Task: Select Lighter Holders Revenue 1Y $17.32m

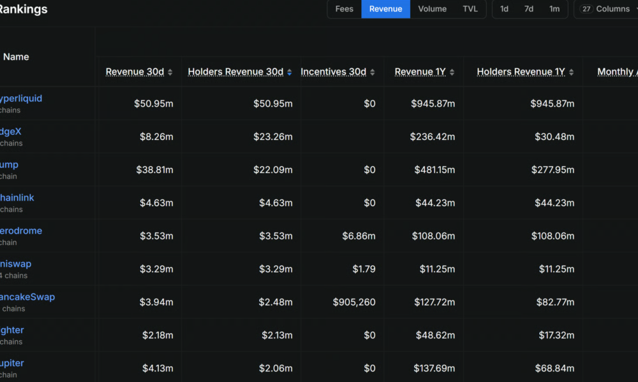Action: [556, 335]
